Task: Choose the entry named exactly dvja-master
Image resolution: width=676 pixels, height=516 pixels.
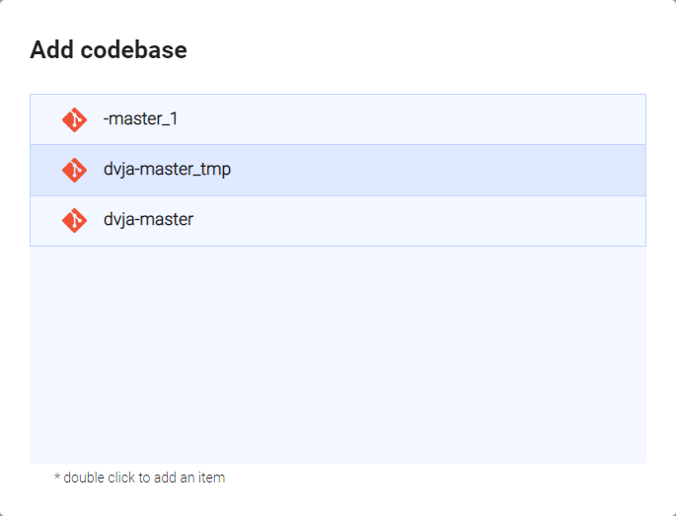Action: (x=148, y=220)
